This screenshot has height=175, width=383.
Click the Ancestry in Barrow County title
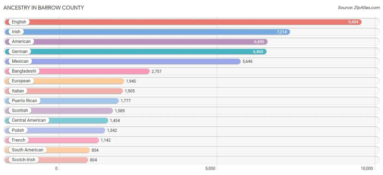point(44,8)
